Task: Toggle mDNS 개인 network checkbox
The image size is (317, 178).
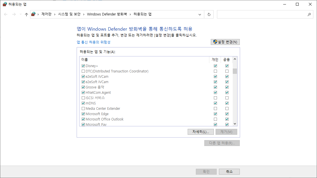Action: [215, 103]
